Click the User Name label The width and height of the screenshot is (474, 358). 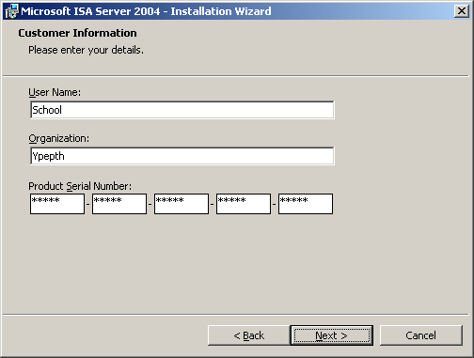click(x=55, y=92)
